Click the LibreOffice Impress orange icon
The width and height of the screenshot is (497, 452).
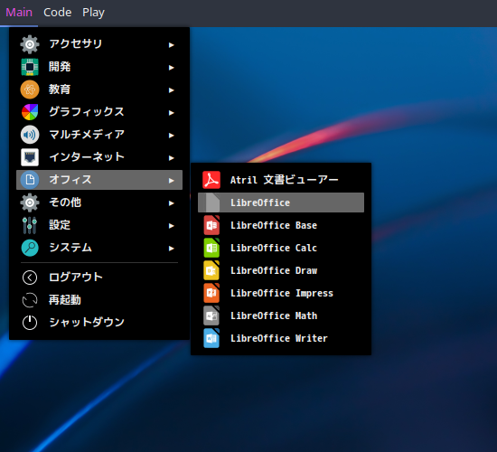tap(211, 293)
